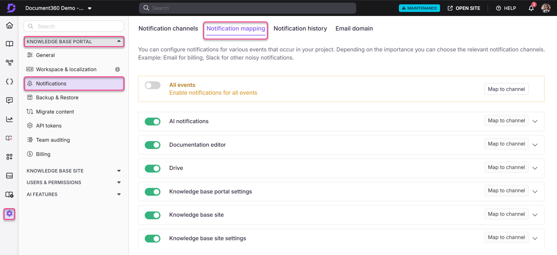The height and width of the screenshot is (255, 557).
Task: Expand Knowledge base site settings chevron
Action: [535, 238]
